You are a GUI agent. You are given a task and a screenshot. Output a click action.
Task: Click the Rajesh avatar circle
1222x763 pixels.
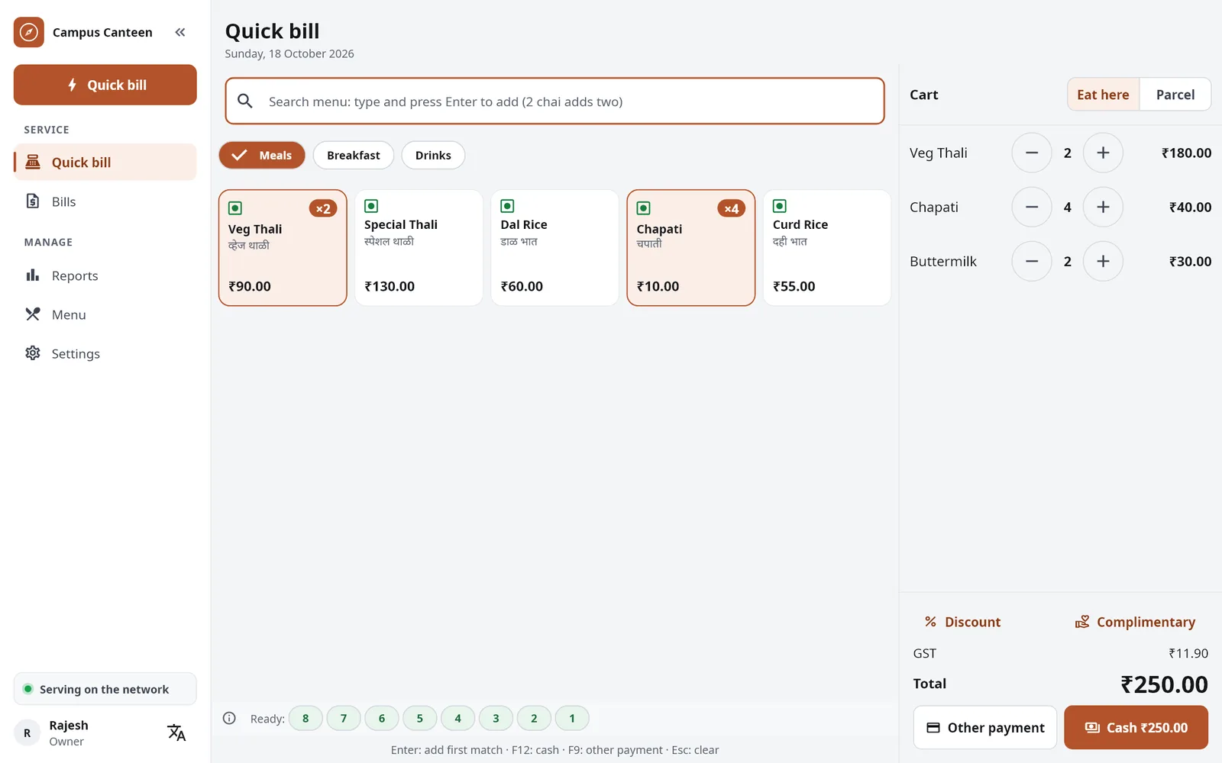point(27,732)
